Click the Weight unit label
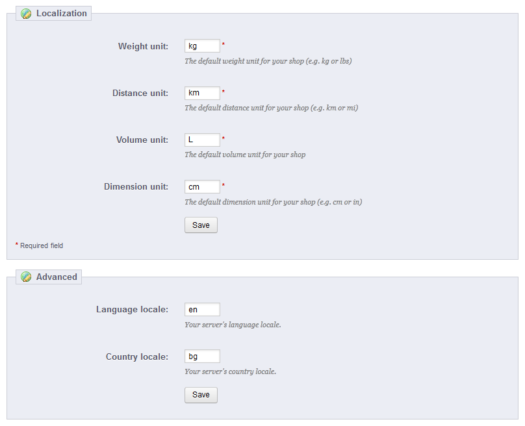The image size is (525, 426). click(x=143, y=46)
